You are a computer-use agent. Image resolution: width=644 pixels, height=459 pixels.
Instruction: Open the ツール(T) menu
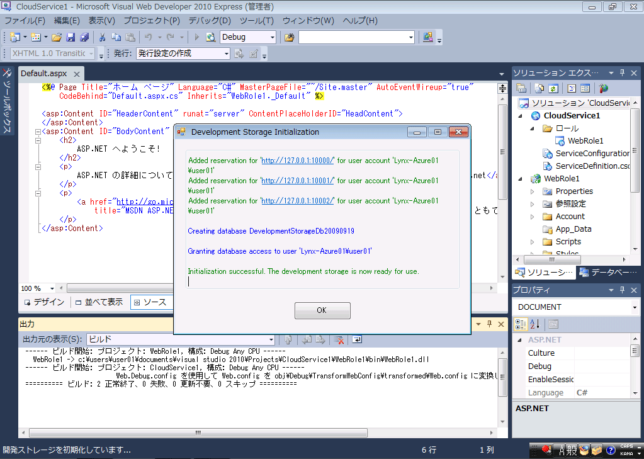[257, 21]
